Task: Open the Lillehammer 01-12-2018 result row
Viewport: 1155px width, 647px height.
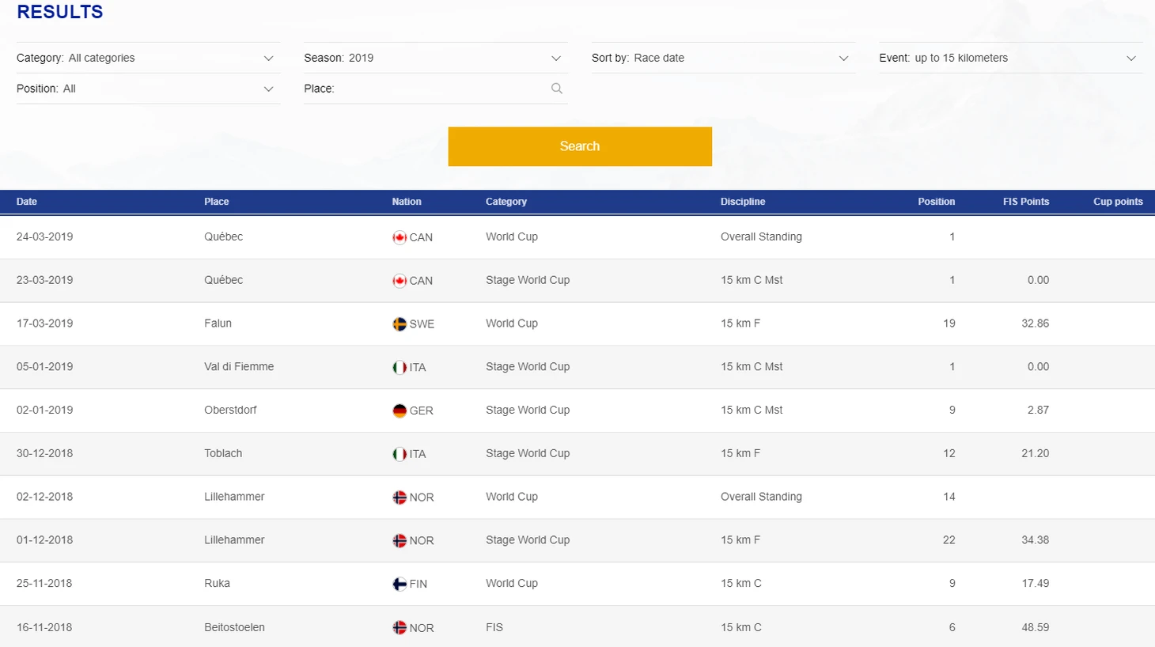Action: (x=577, y=540)
